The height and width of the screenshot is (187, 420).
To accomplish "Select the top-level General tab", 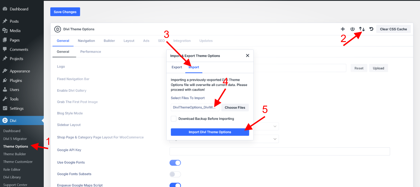I will click(x=63, y=41).
